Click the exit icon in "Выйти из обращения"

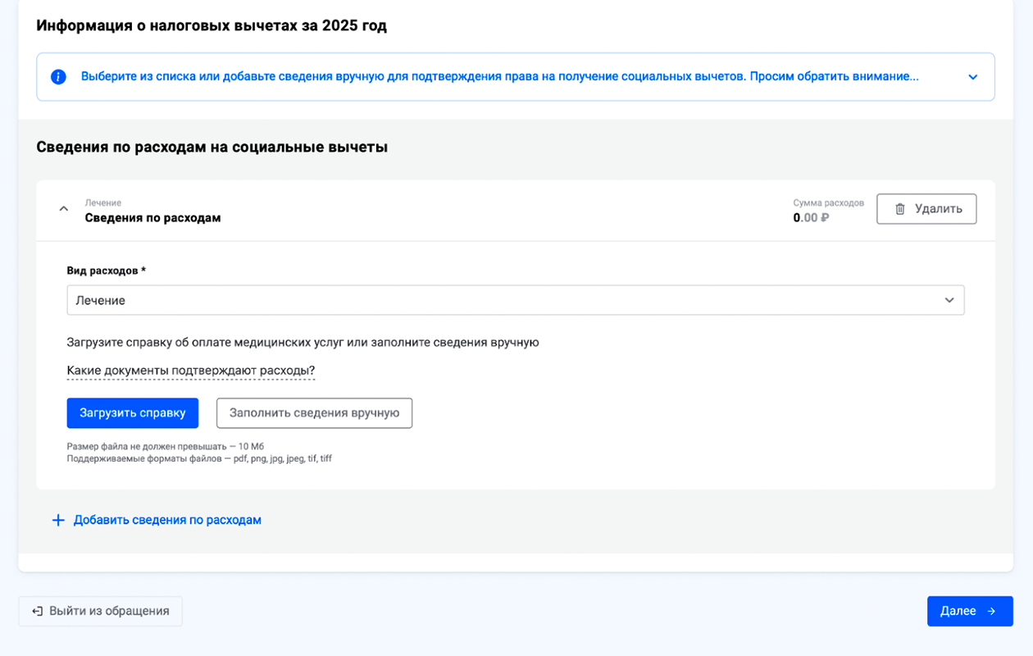[37, 611]
